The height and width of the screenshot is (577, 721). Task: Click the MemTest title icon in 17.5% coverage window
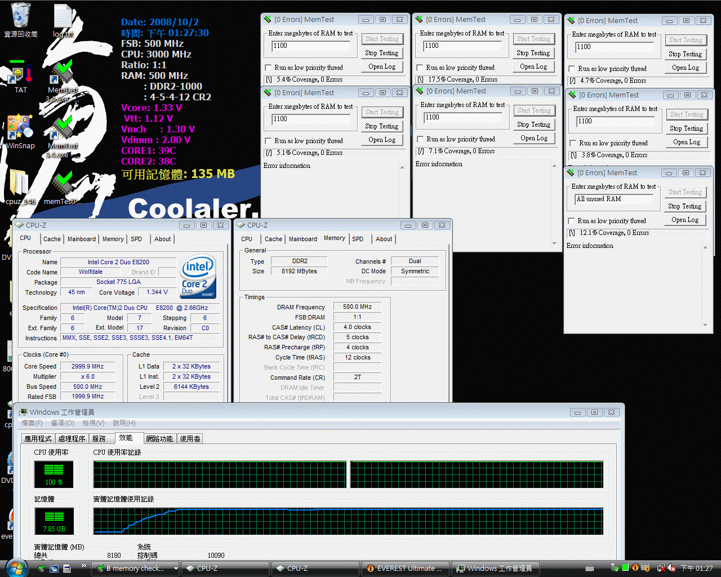click(419, 19)
